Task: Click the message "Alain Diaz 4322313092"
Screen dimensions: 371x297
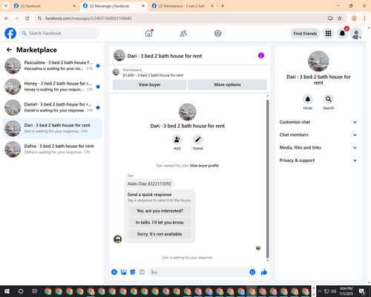Action: coord(149,183)
